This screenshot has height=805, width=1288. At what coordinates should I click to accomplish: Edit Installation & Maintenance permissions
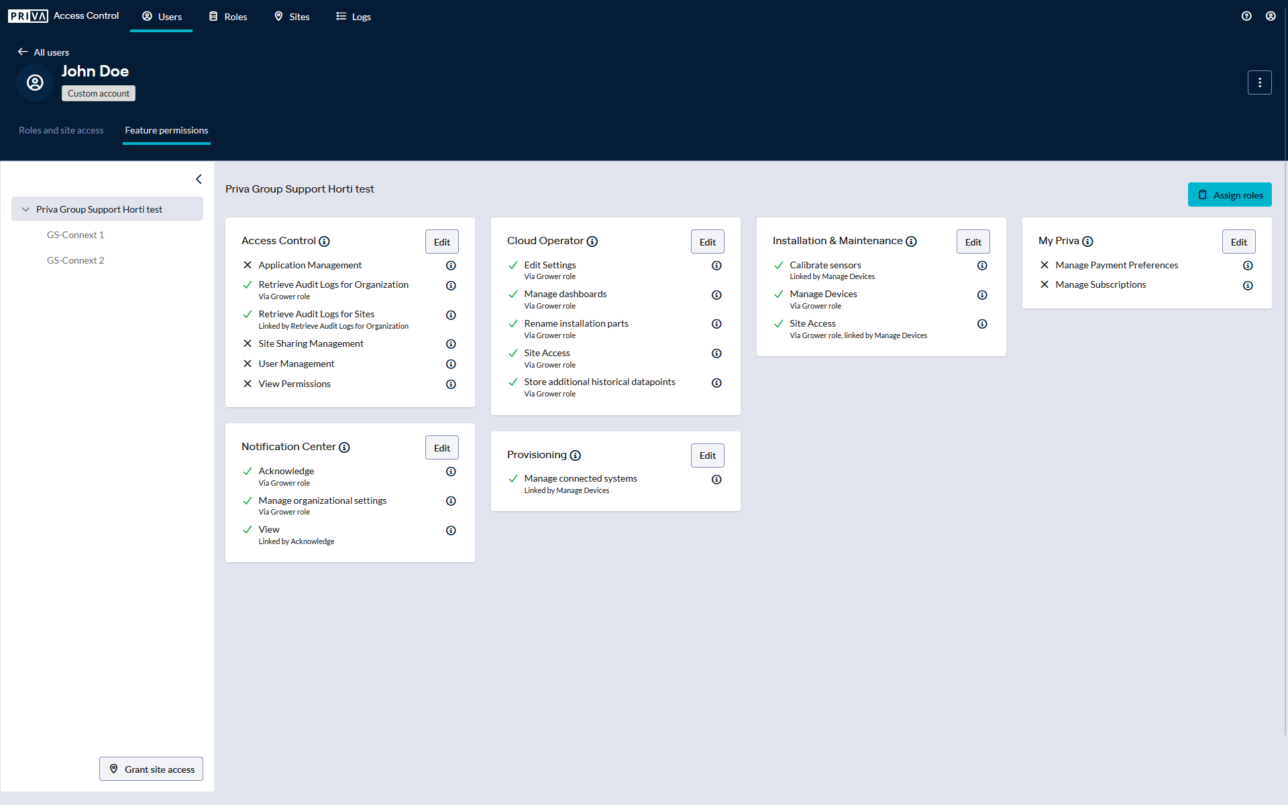(973, 242)
